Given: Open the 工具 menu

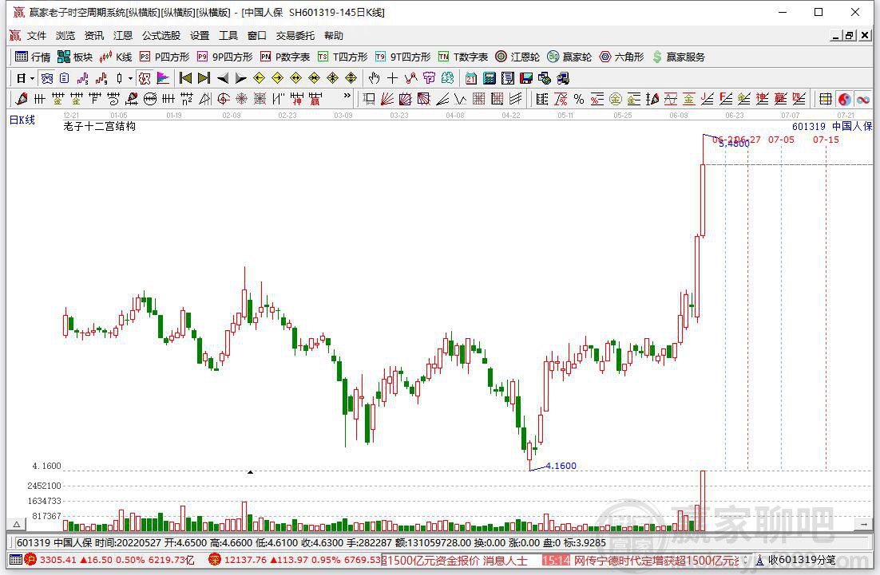Looking at the screenshot, I should pyautogui.click(x=228, y=36).
